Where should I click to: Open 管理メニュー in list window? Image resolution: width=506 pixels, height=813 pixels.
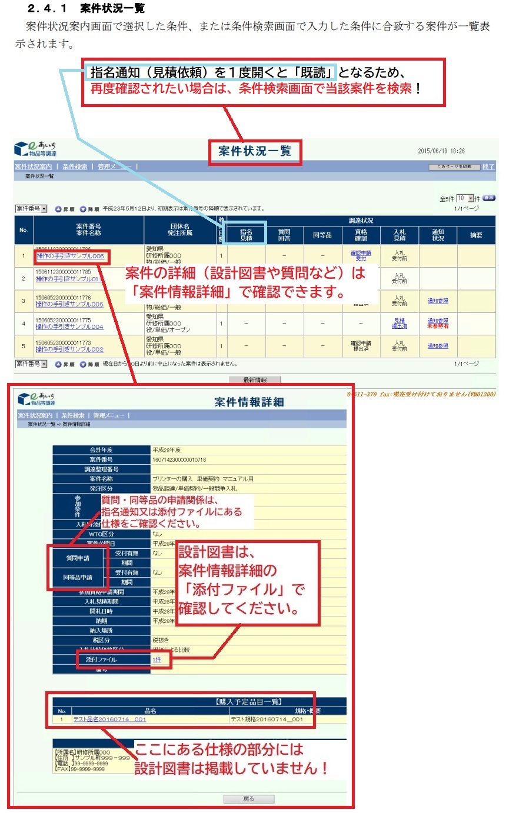[x=115, y=167]
